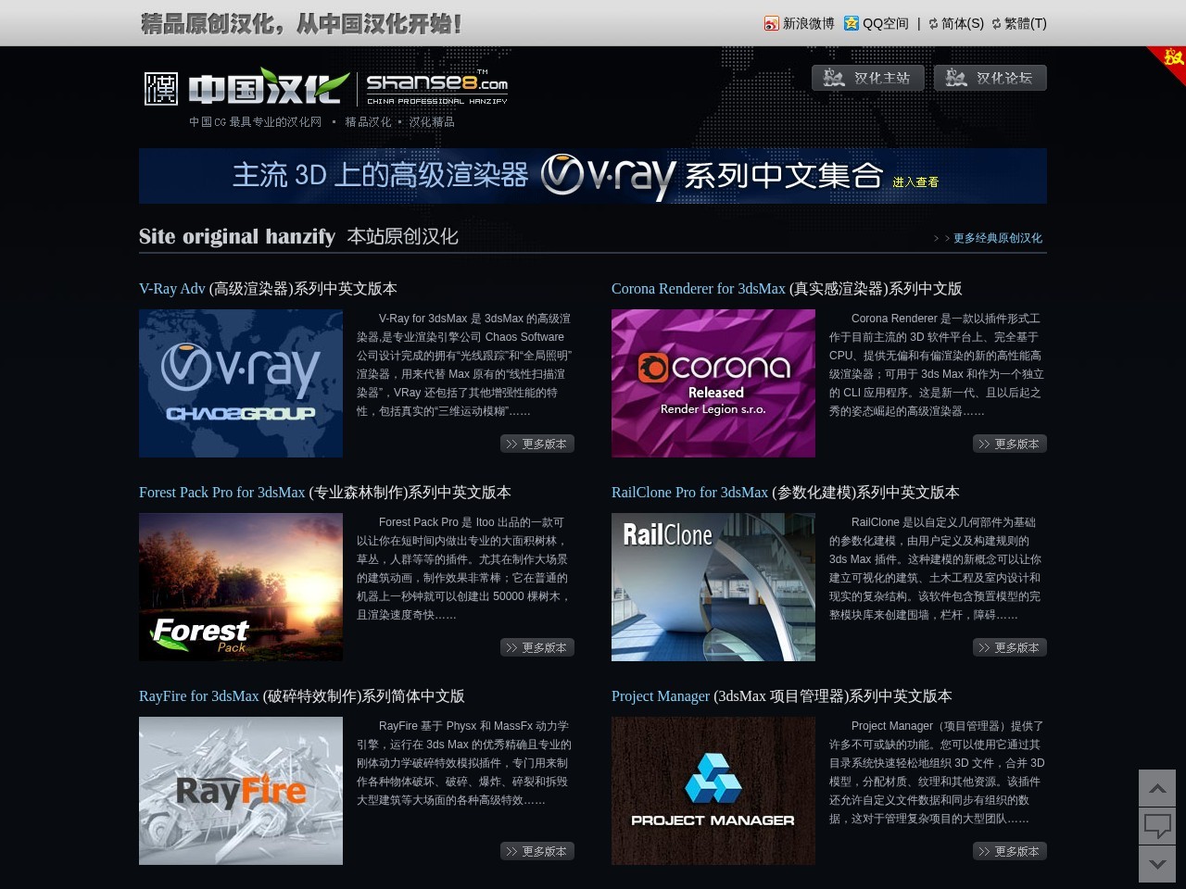Click 更多版本 under Project Manager description
Image resolution: width=1186 pixels, height=889 pixels.
coord(1010,851)
